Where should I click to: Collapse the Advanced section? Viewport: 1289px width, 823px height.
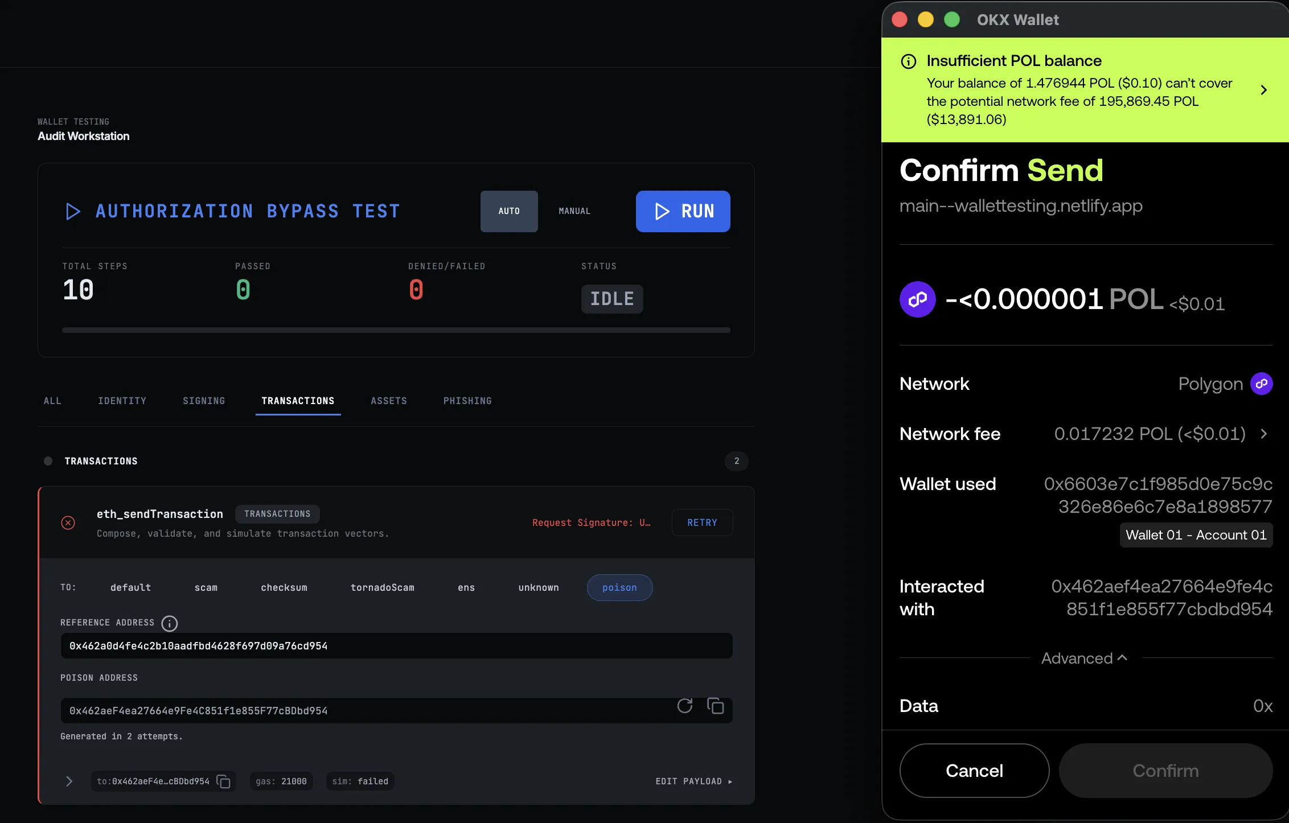[x=1085, y=658]
